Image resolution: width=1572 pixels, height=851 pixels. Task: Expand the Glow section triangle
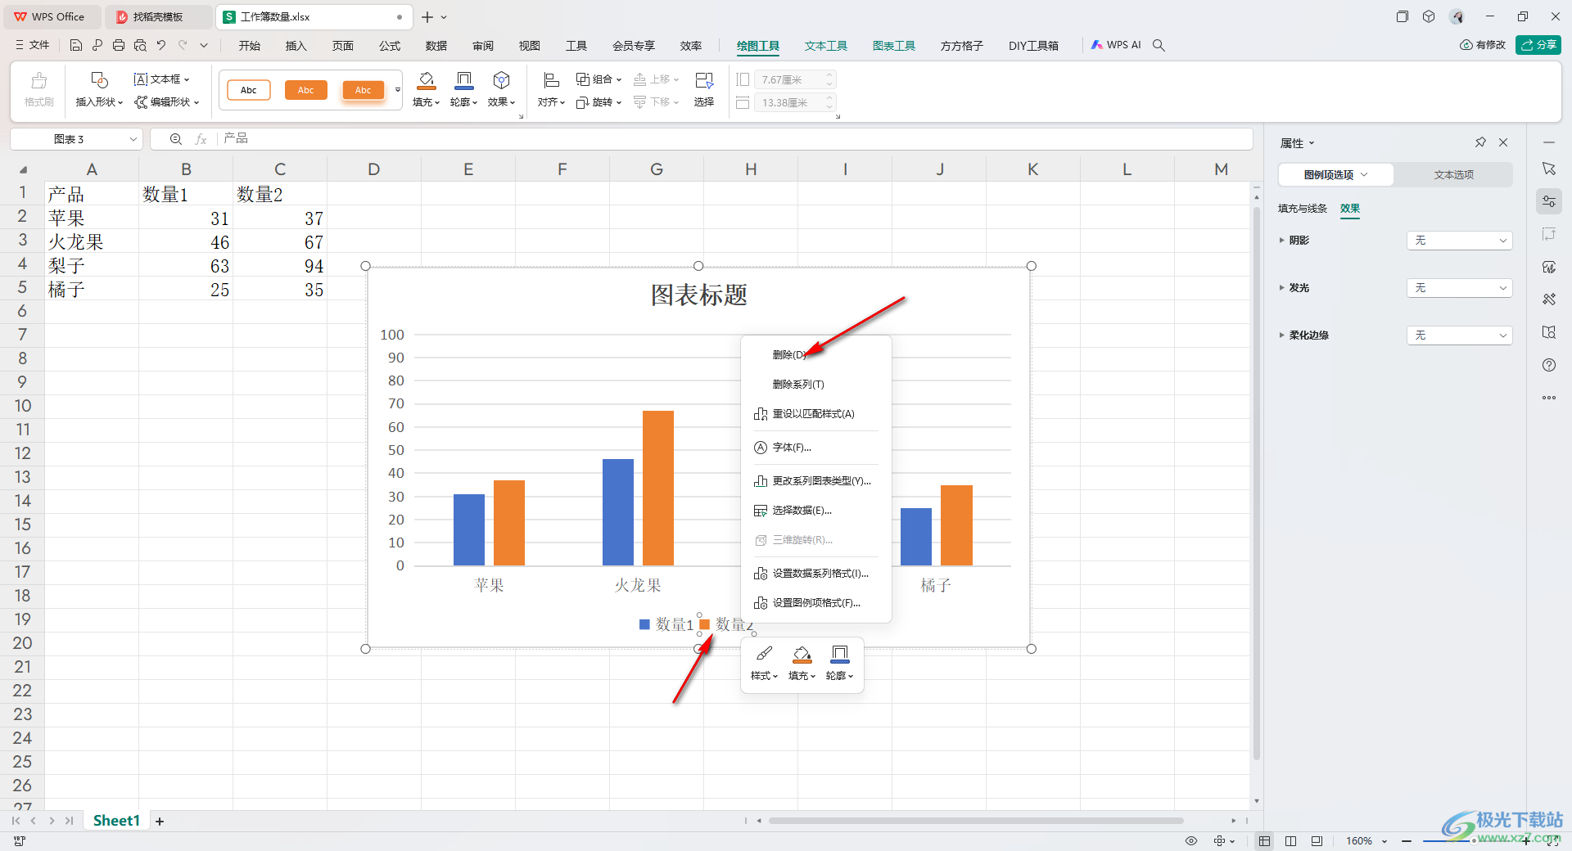click(1282, 288)
